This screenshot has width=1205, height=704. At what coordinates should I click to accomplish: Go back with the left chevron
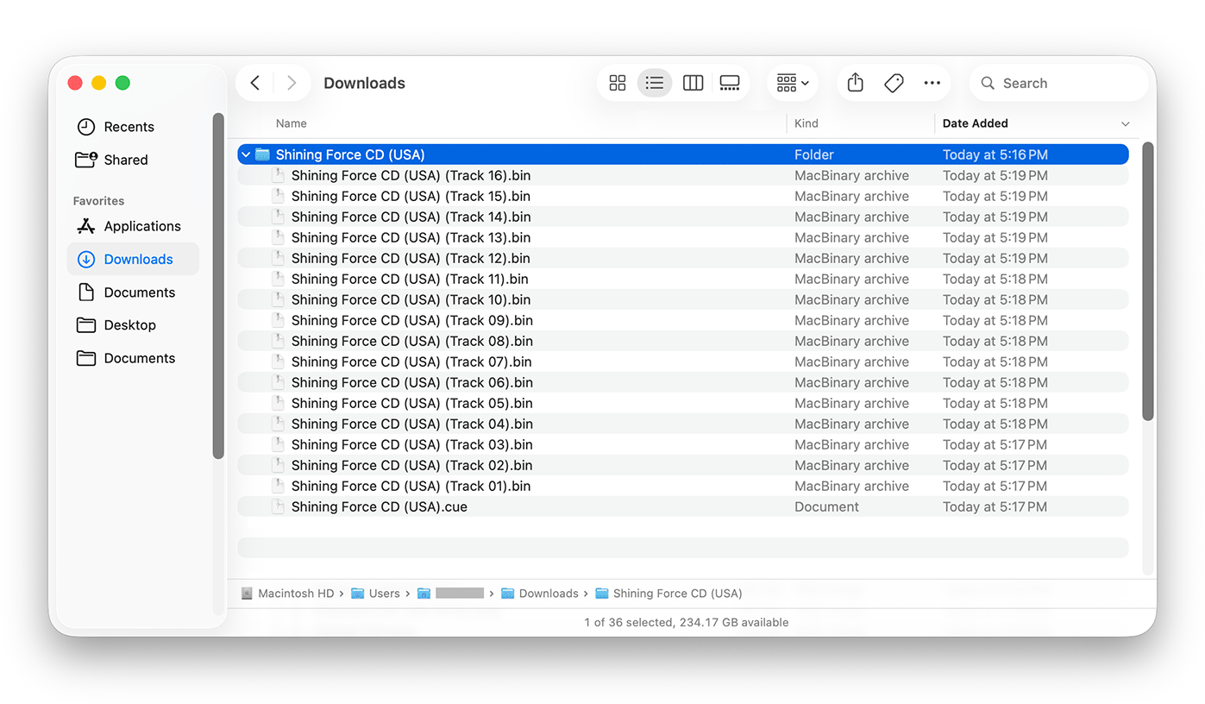tap(254, 83)
